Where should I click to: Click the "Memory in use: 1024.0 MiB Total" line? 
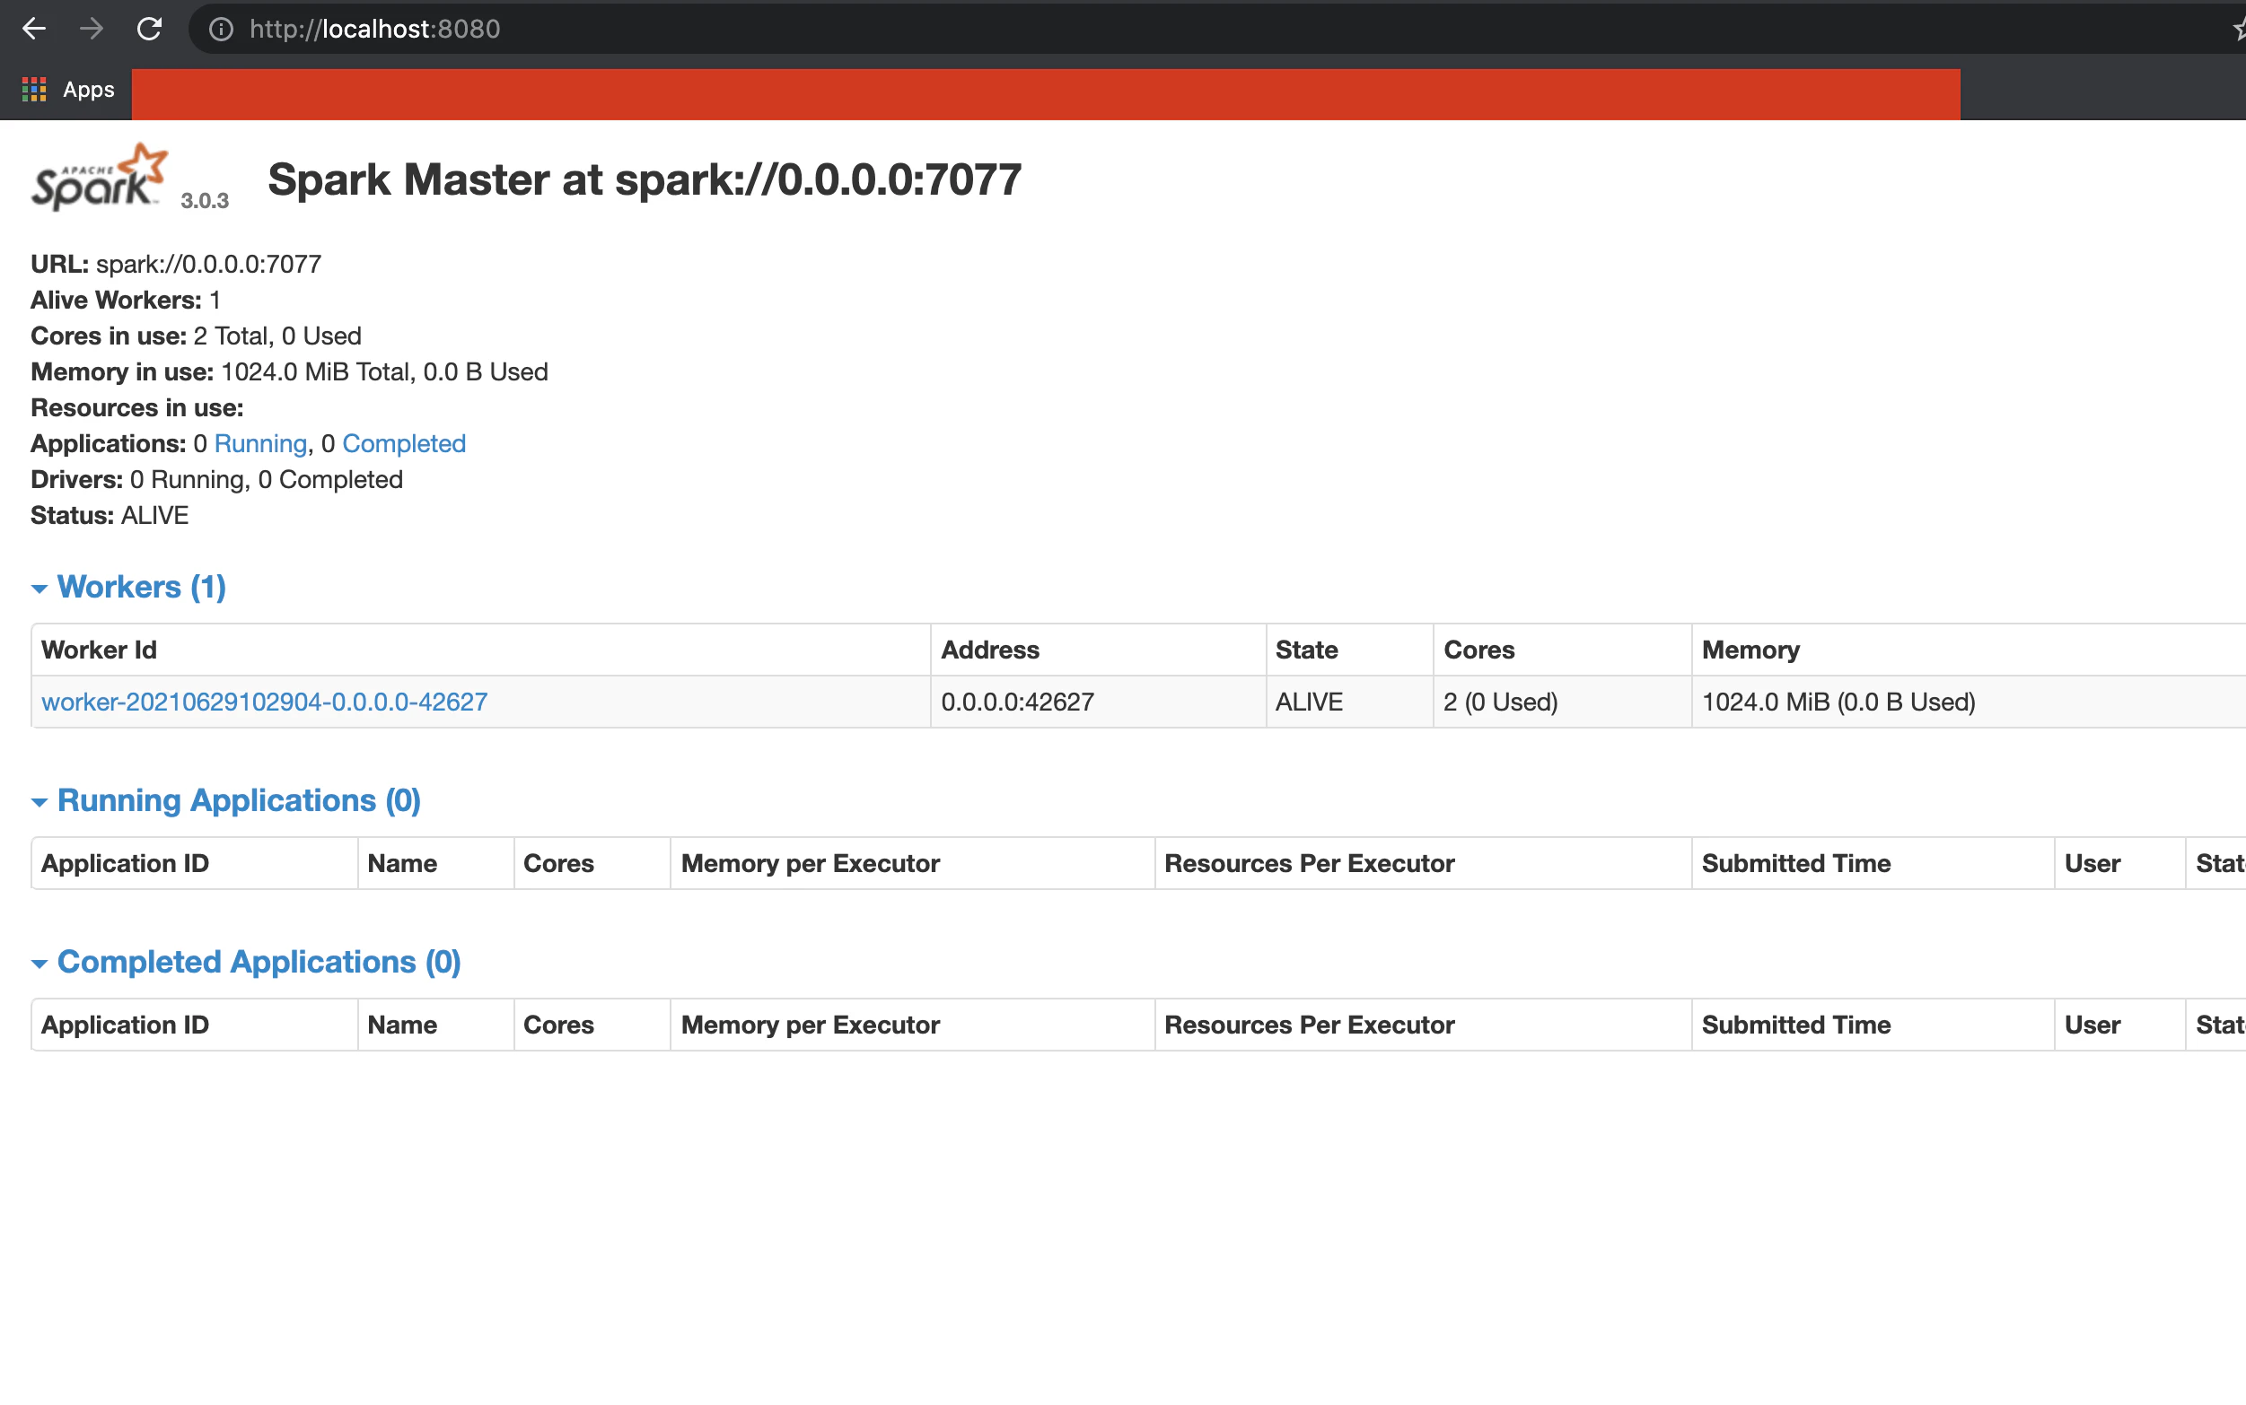point(290,372)
